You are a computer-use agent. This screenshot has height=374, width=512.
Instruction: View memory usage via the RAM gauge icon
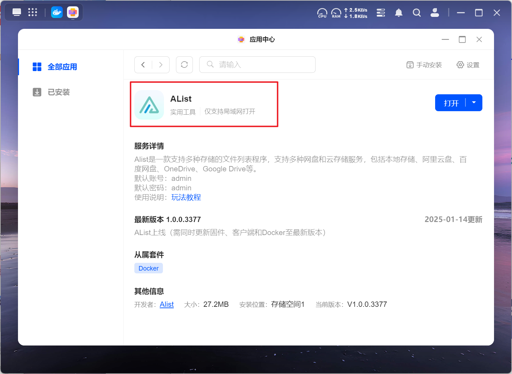coord(336,13)
